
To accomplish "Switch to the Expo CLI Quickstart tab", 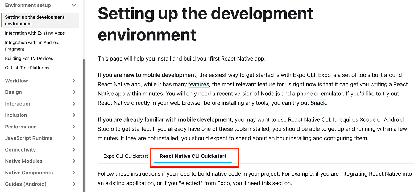I will [x=126, y=156].
